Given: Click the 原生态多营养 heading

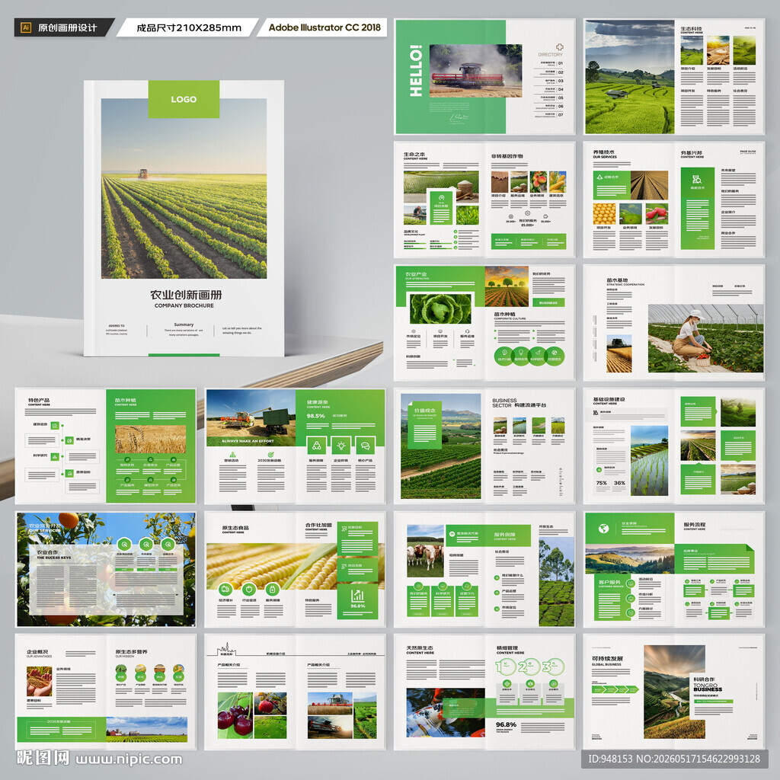Looking at the screenshot, I should (131, 651).
